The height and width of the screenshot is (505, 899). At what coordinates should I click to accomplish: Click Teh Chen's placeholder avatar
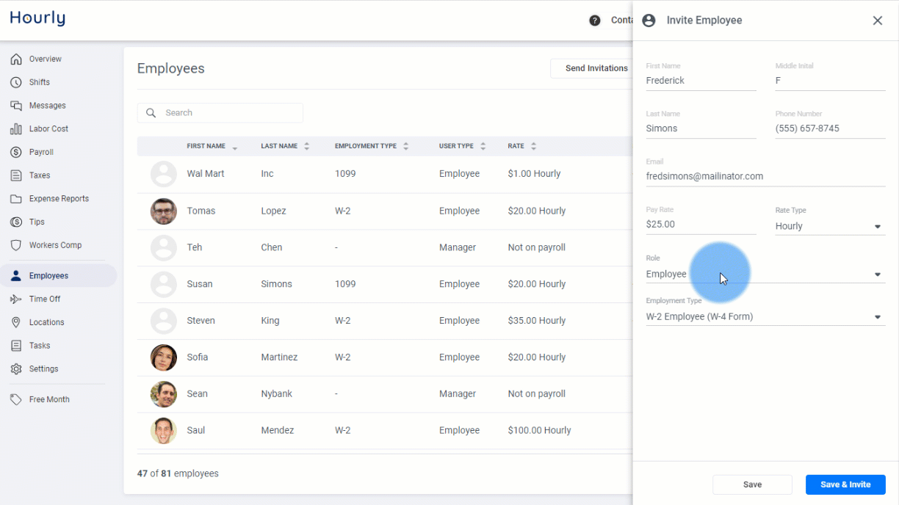[164, 248]
